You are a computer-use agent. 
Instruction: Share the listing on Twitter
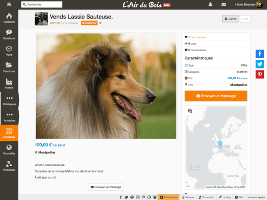(x=260, y=64)
